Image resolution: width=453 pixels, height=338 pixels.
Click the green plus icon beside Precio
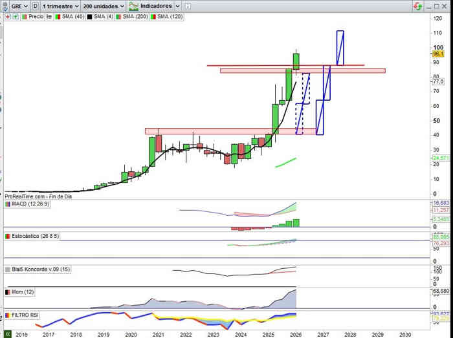[x=16, y=16]
